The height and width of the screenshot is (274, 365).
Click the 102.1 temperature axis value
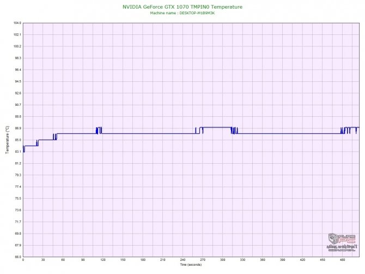(17, 34)
